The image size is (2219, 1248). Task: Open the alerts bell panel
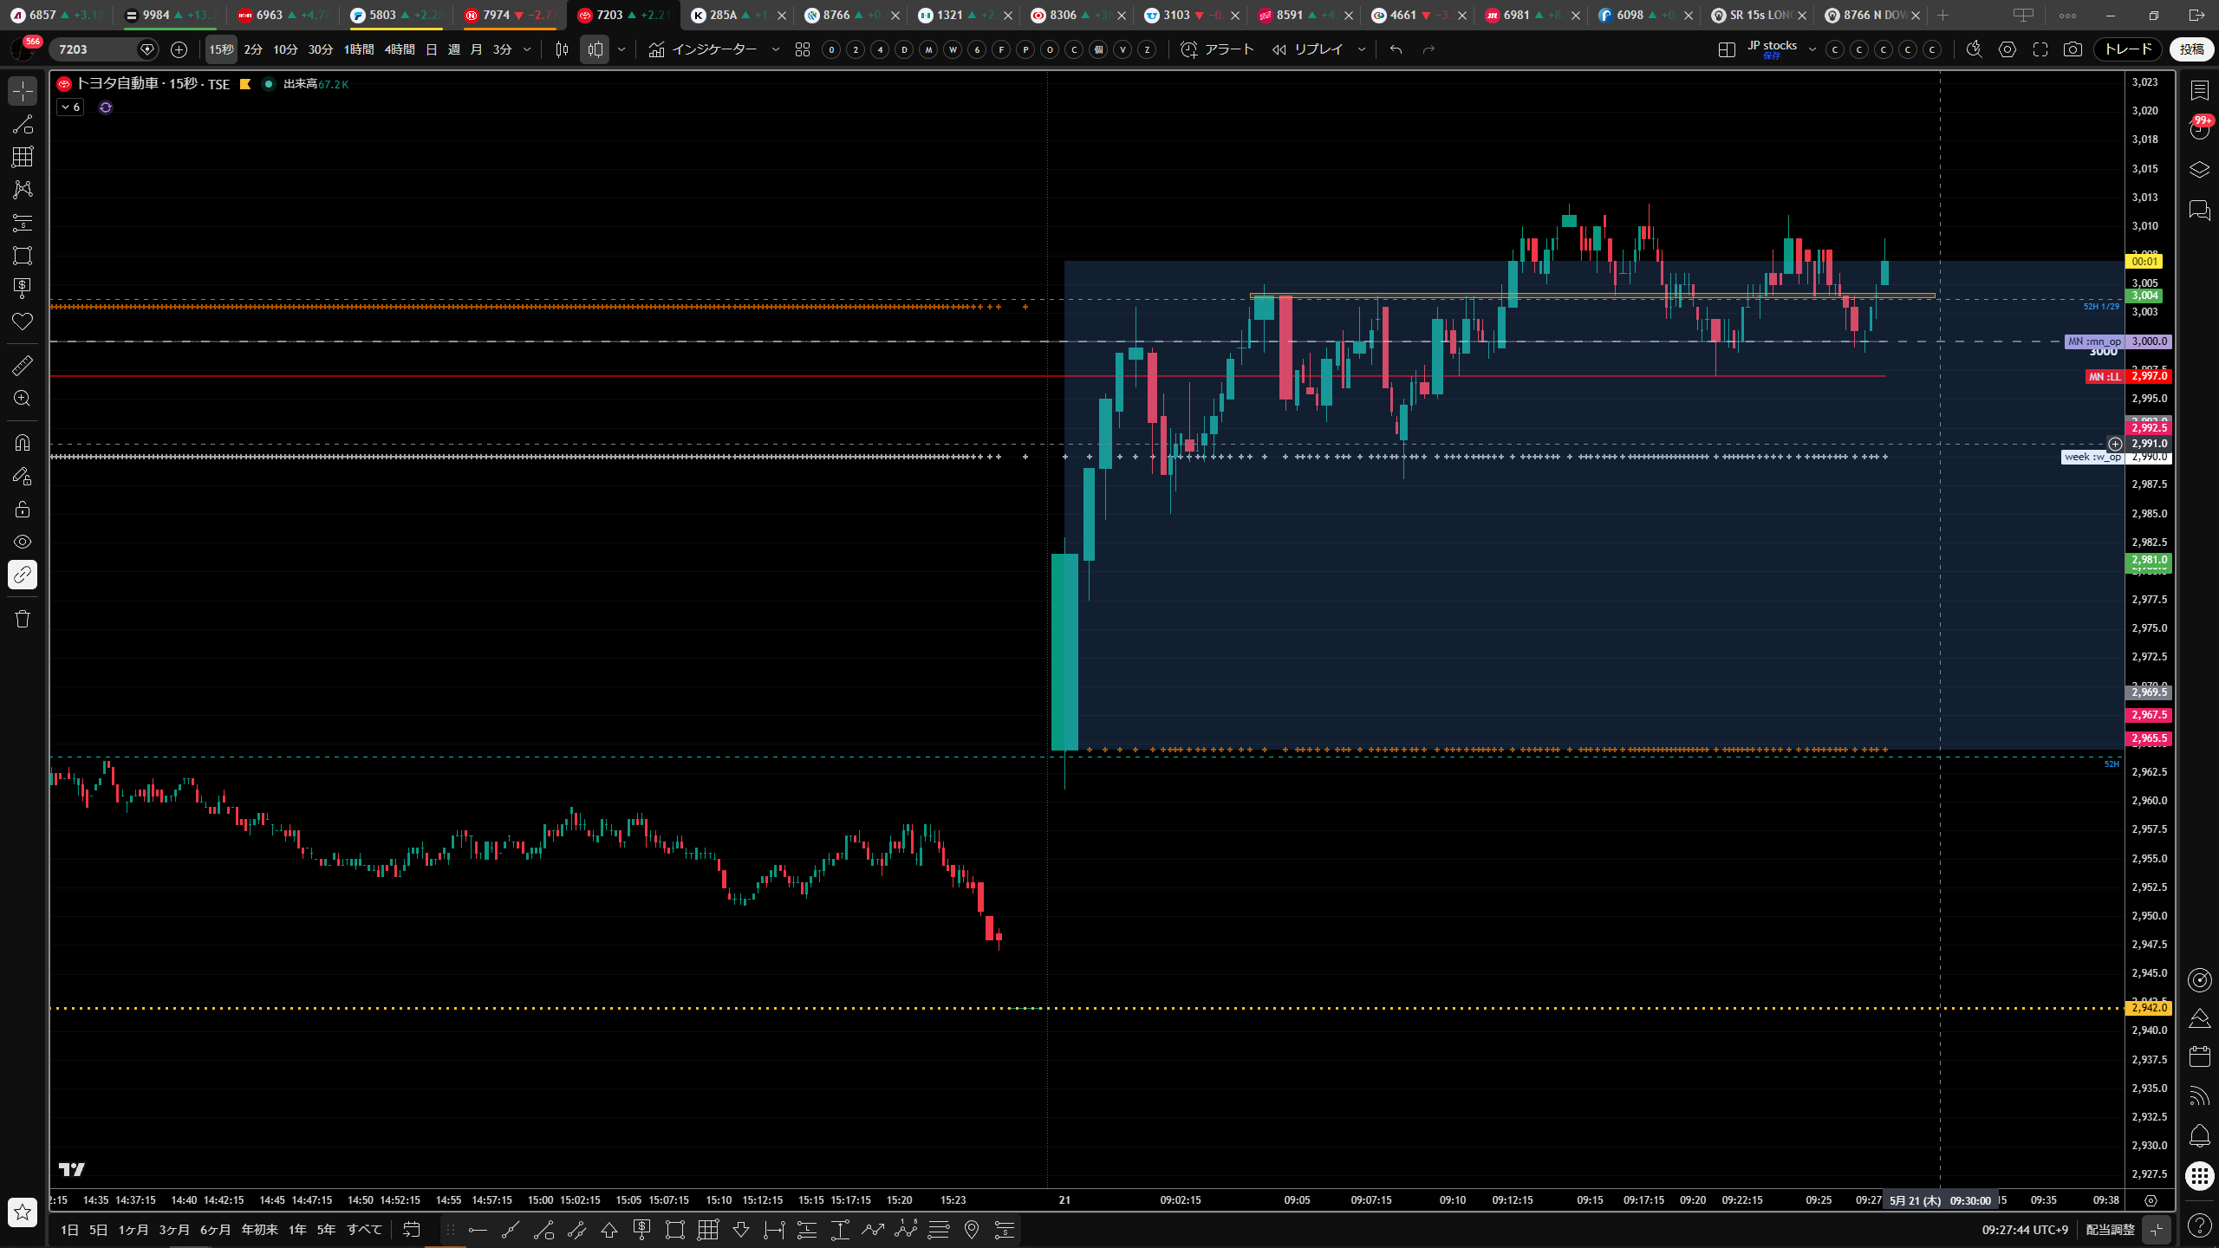click(2199, 1136)
